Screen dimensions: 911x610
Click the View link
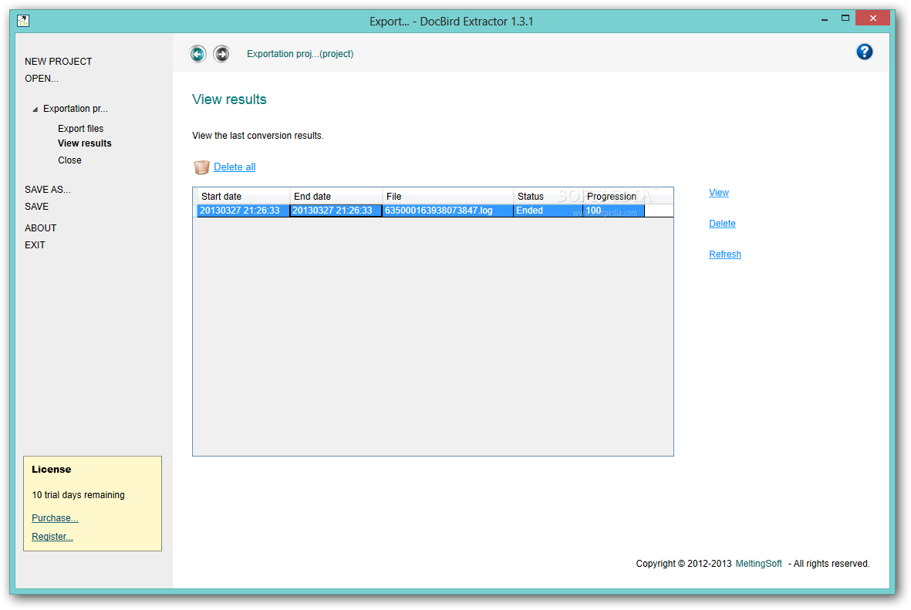coord(719,192)
